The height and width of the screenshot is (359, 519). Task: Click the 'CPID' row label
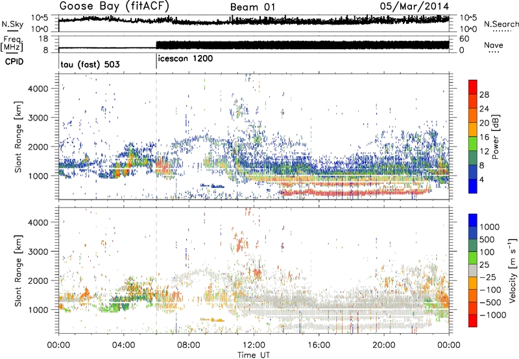[x=14, y=62]
